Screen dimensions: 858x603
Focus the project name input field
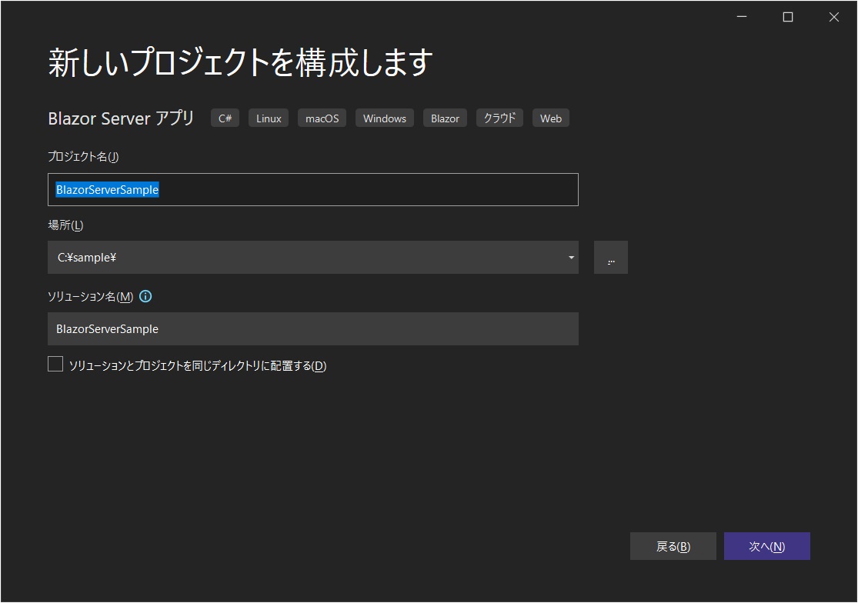(x=313, y=190)
